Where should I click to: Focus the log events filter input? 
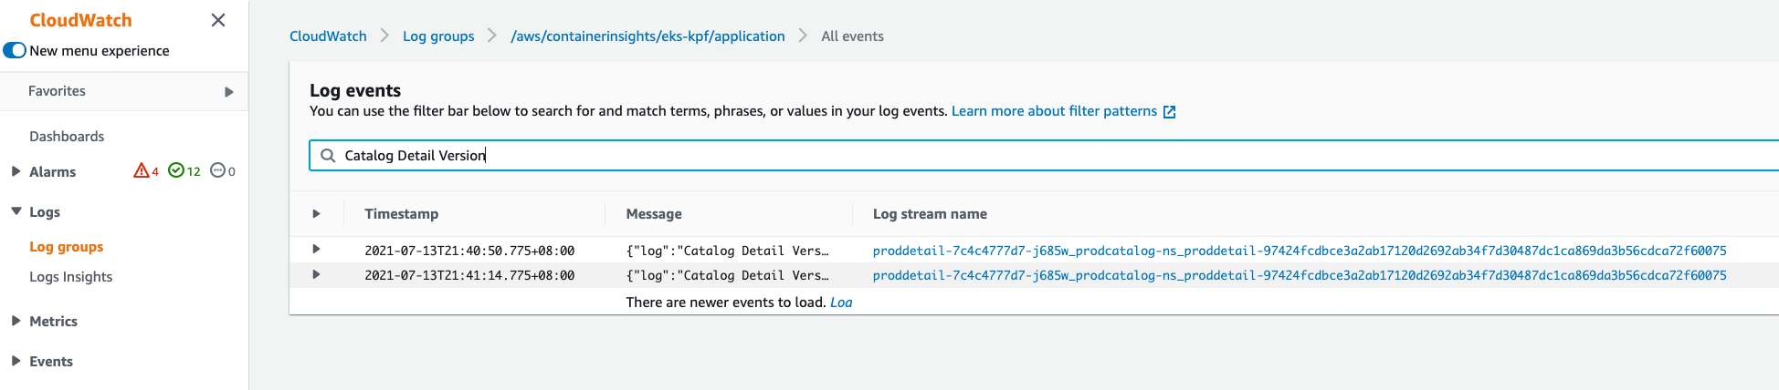click(1044, 155)
